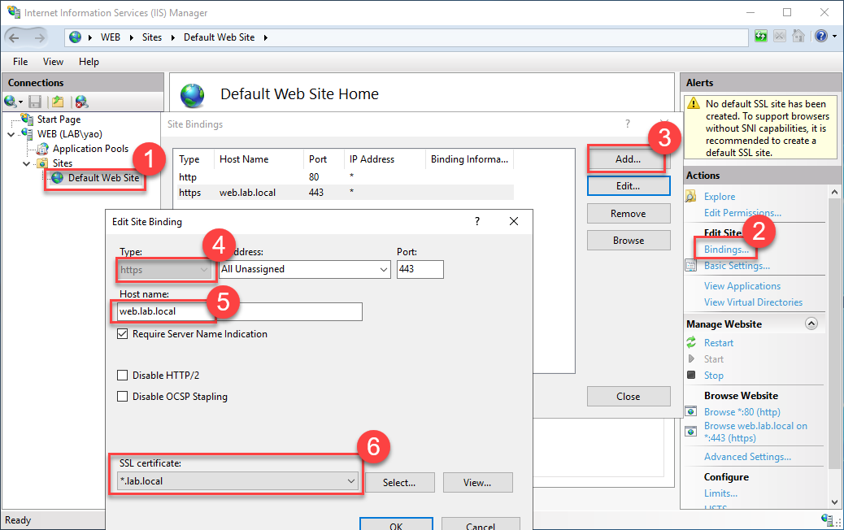Click the green Restart website icon
The height and width of the screenshot is (530, 844).
point(691,343)
